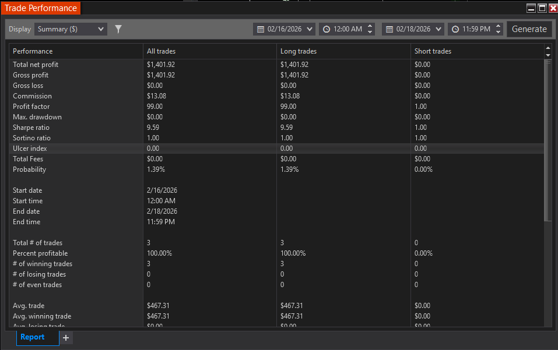558x350 pixels.
Task: Add a new tab with plus button
Action: 66,338
